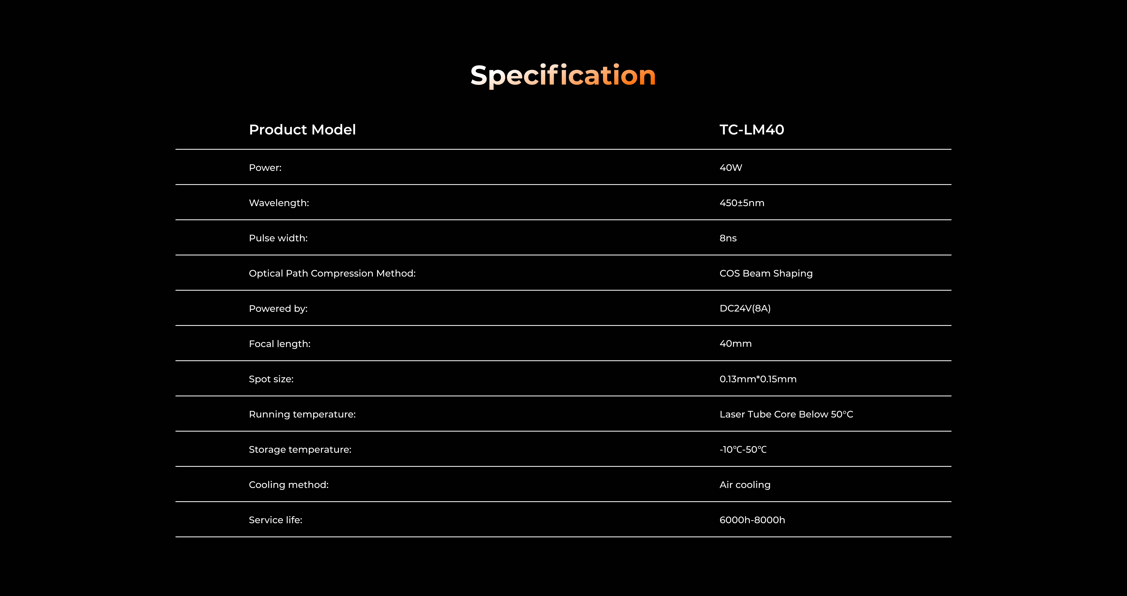Click Optical Path Compression Method label

pyautogui.click(x=332, y=274)
